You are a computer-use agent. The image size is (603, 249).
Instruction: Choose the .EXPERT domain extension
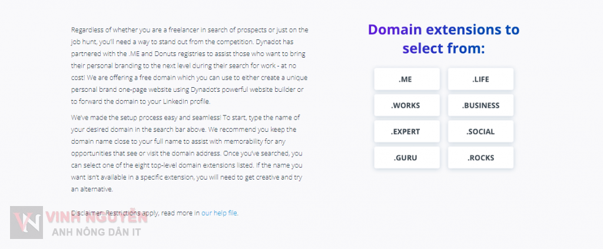407,131
